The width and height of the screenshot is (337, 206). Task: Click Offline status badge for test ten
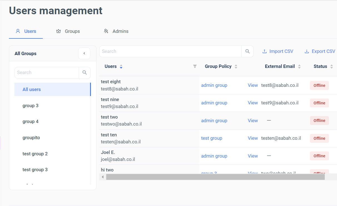[x=319, y=138]
